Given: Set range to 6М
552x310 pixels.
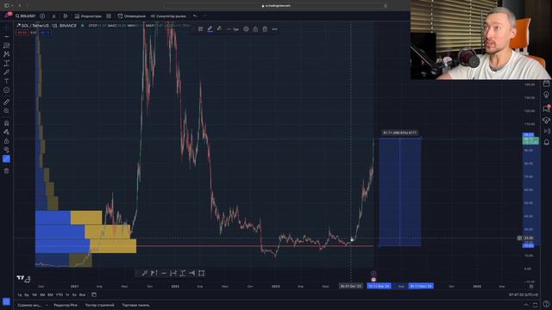Looking at the screenshot, I should [x=50, y=294].
